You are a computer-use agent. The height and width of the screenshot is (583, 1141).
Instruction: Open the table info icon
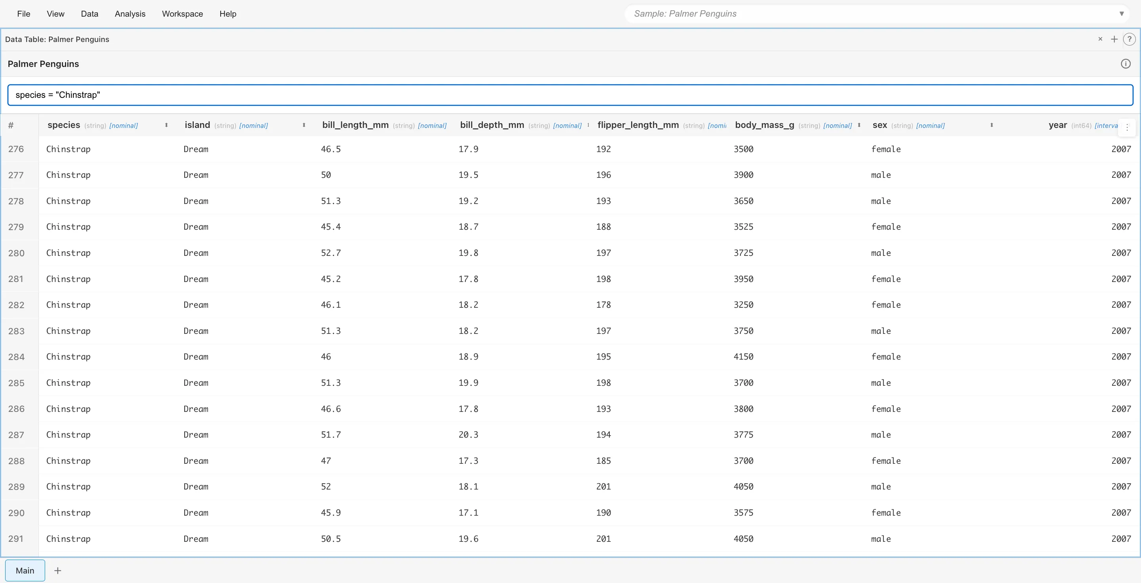point(1125,64)
